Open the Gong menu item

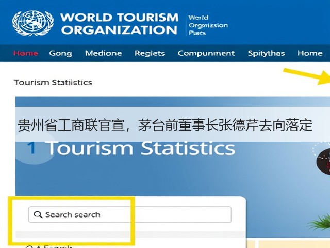pos(61,53)
